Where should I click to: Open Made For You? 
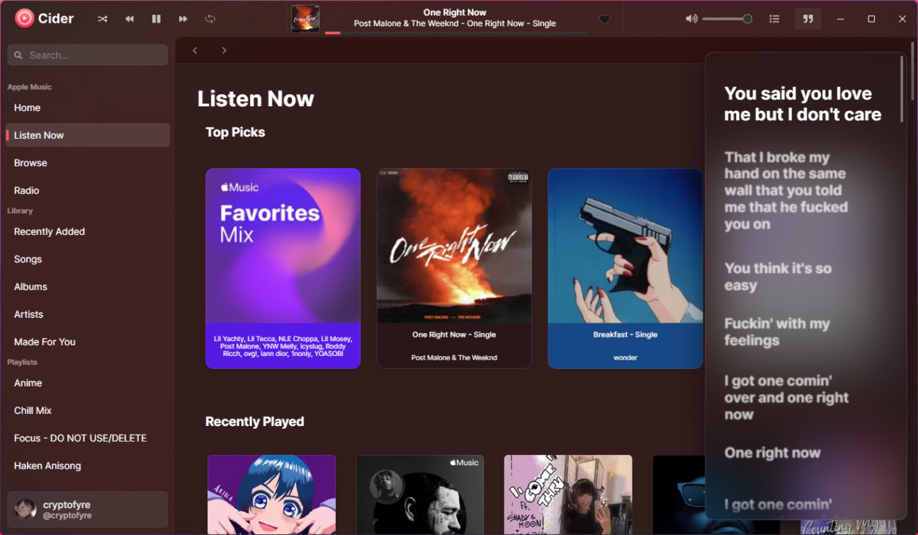pos(88,342)
